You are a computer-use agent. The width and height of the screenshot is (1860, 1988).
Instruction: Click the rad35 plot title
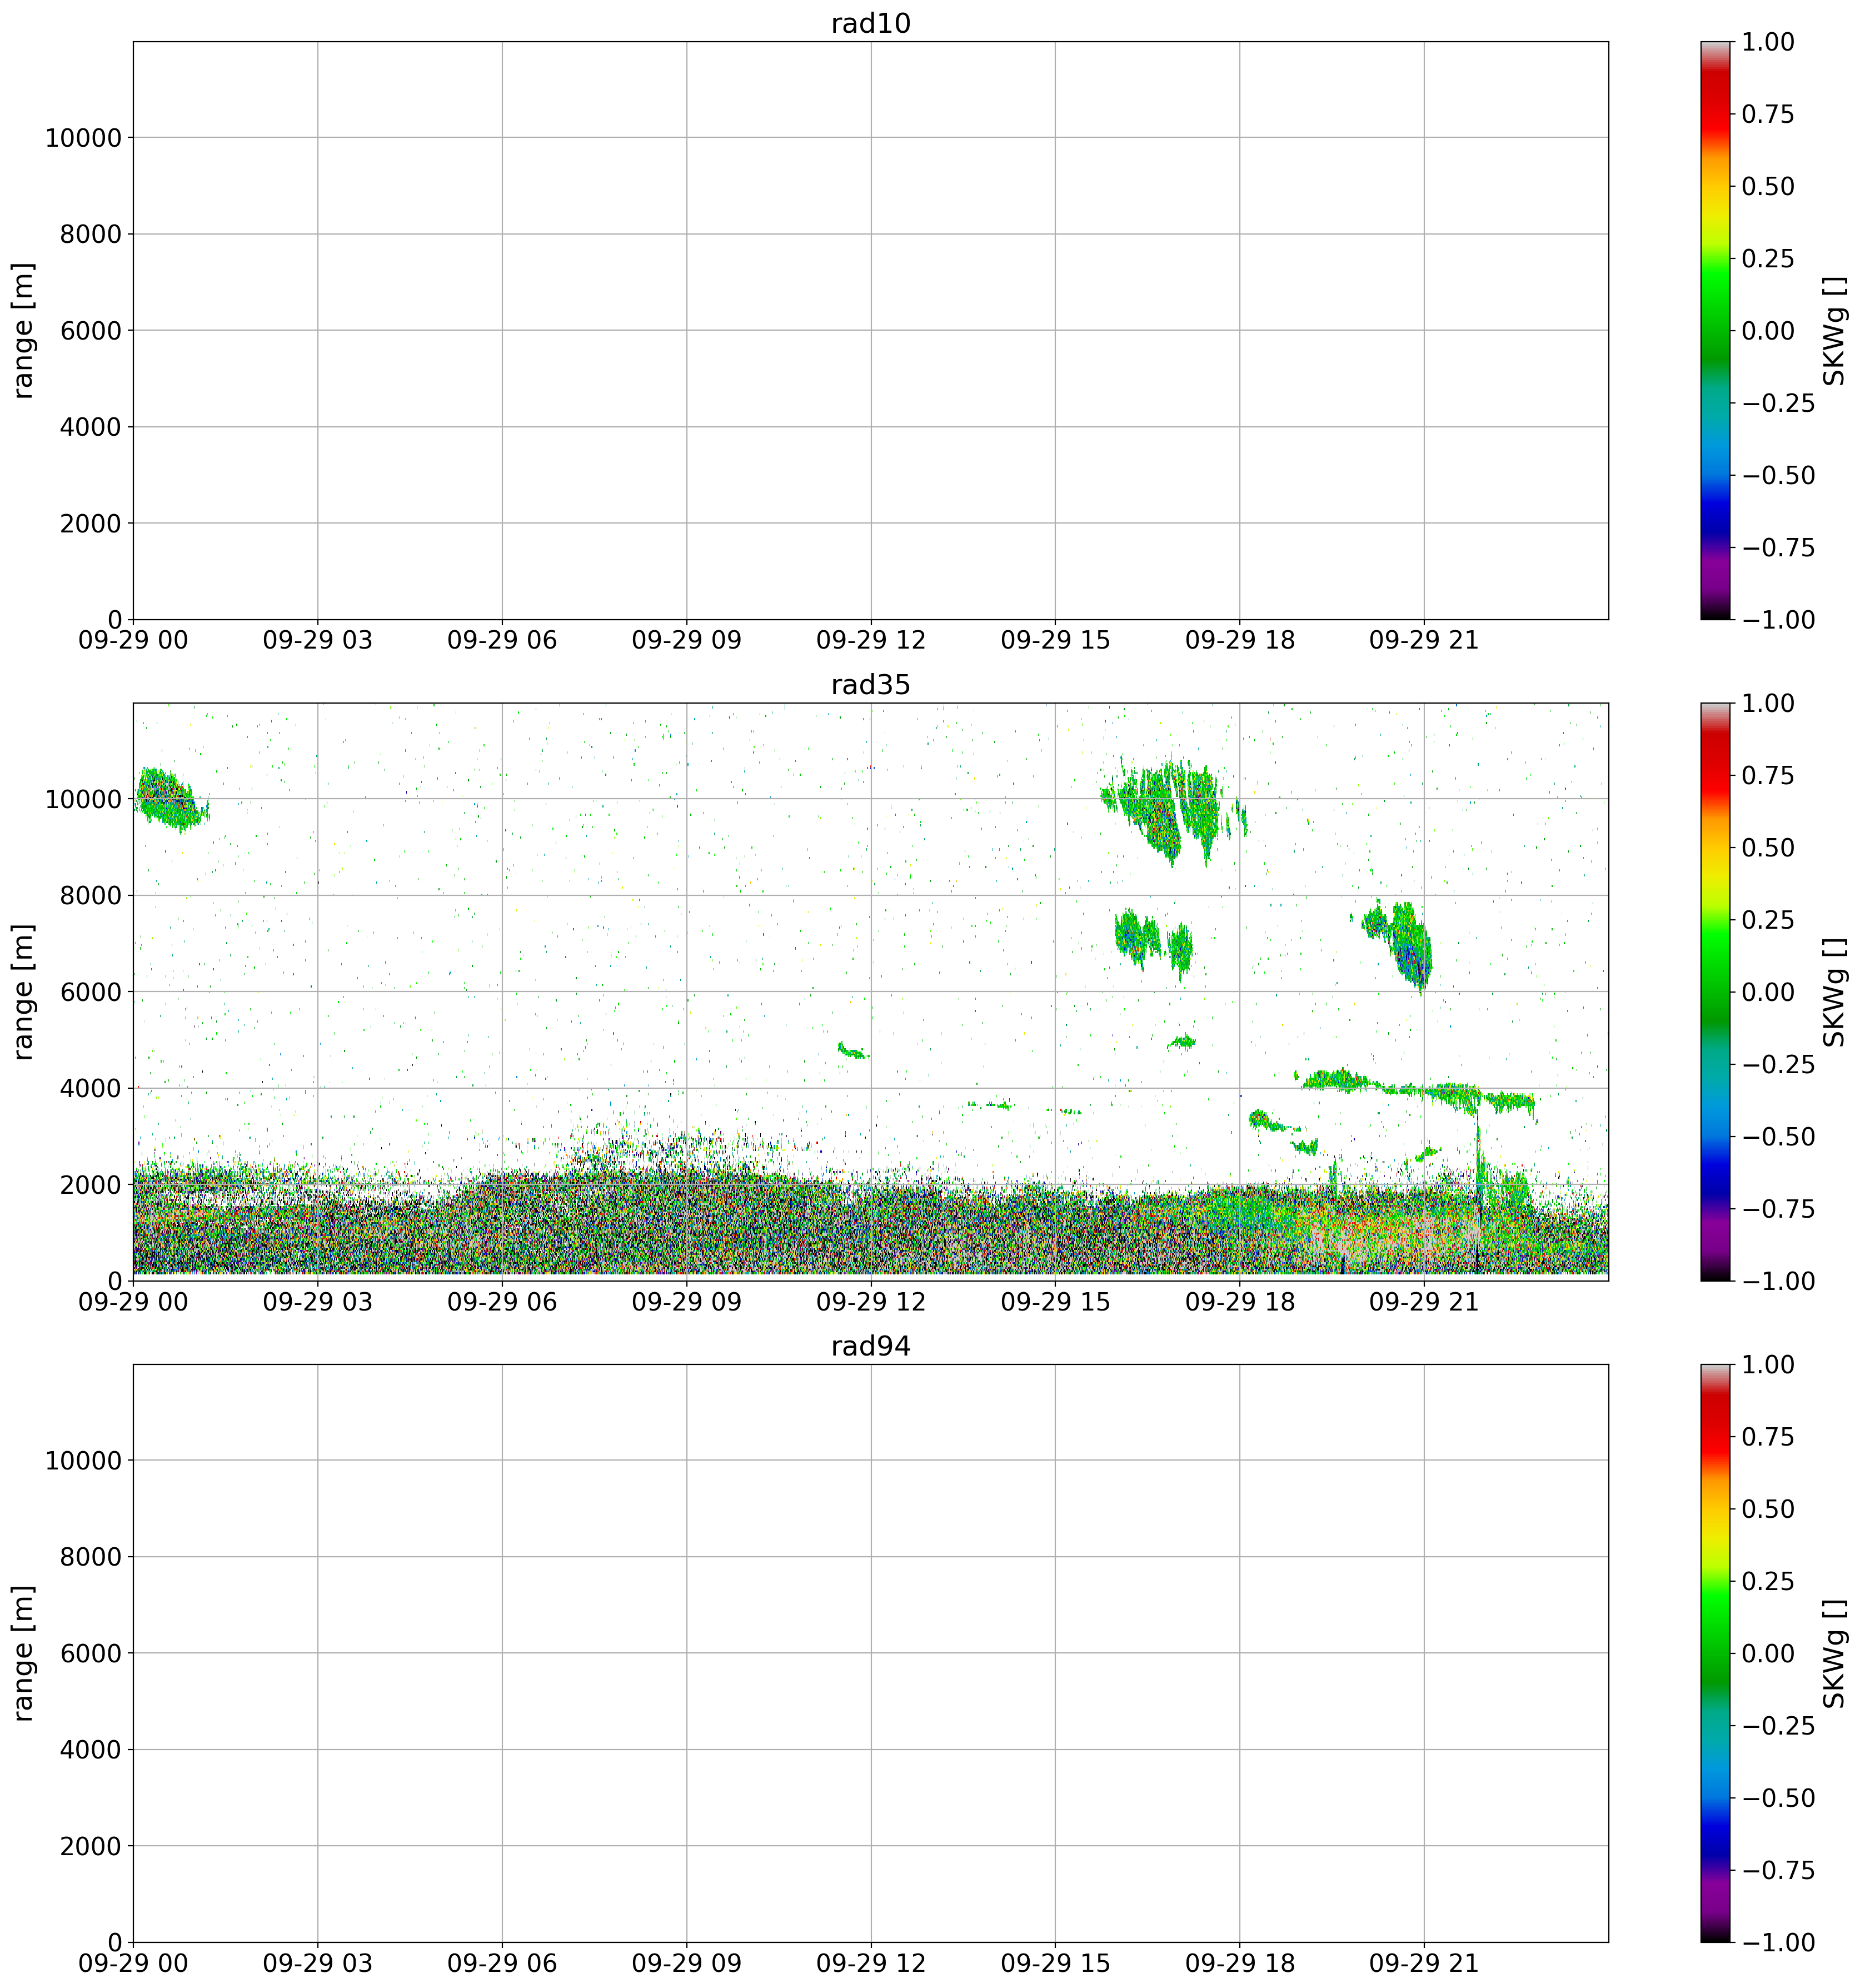pos(870,685)
